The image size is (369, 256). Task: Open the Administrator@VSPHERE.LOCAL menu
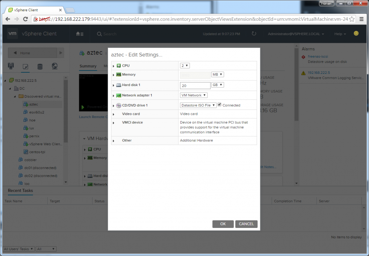coord(296,33)
